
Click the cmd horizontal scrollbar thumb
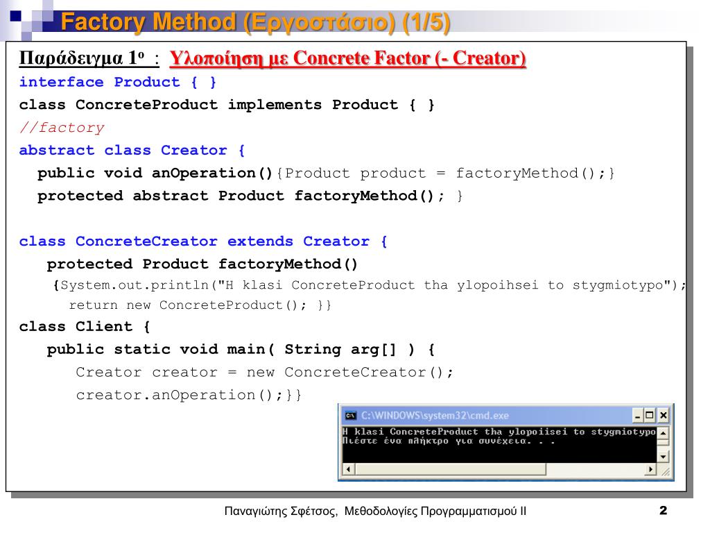pos(451,469)
